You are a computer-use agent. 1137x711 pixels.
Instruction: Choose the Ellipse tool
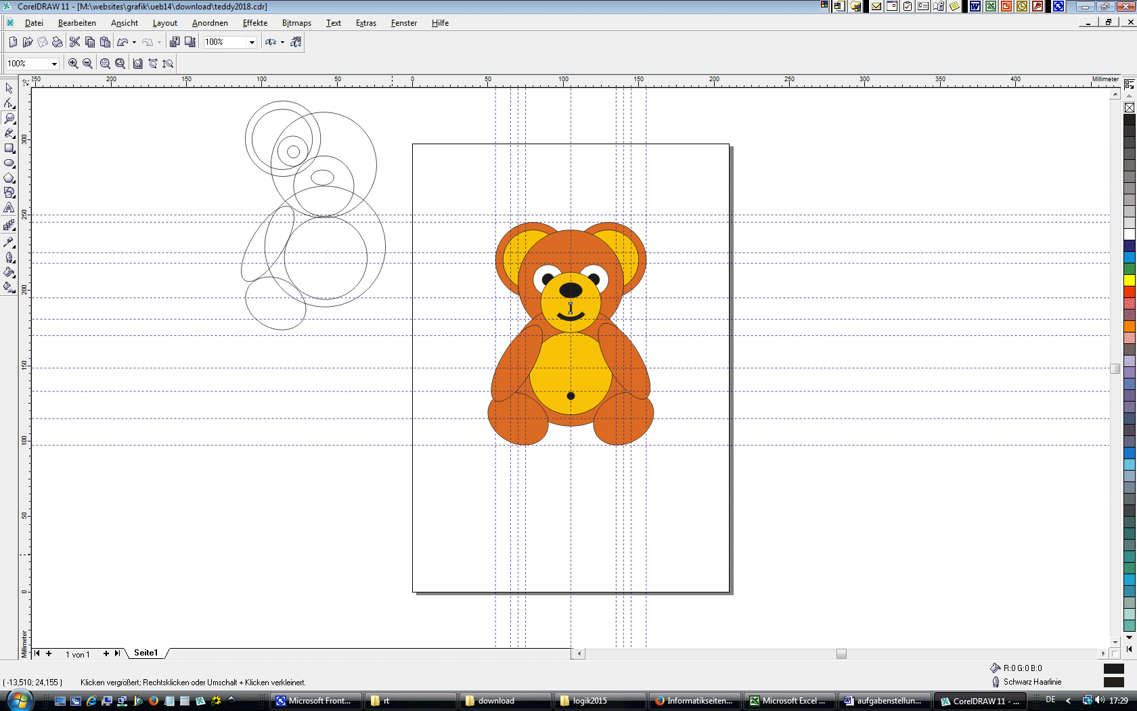(9, 163)
